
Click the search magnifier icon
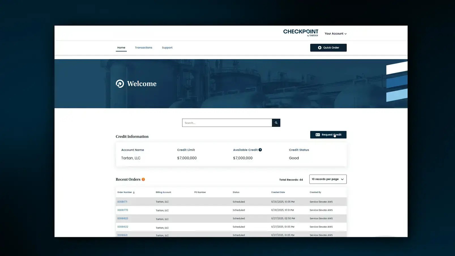(276, 123)
